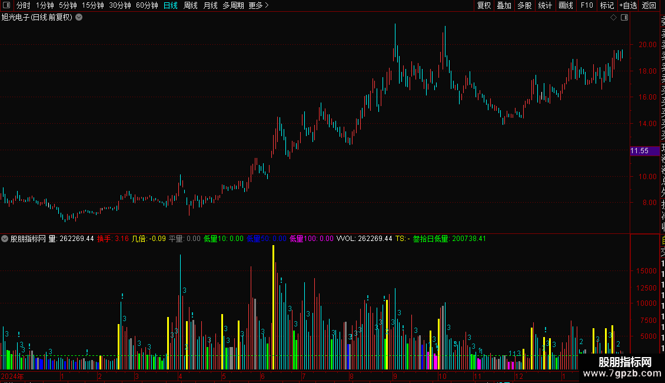665x383 pixels.
Task: Open the 统计 statistics tool
Action: [x=545, y=5]
